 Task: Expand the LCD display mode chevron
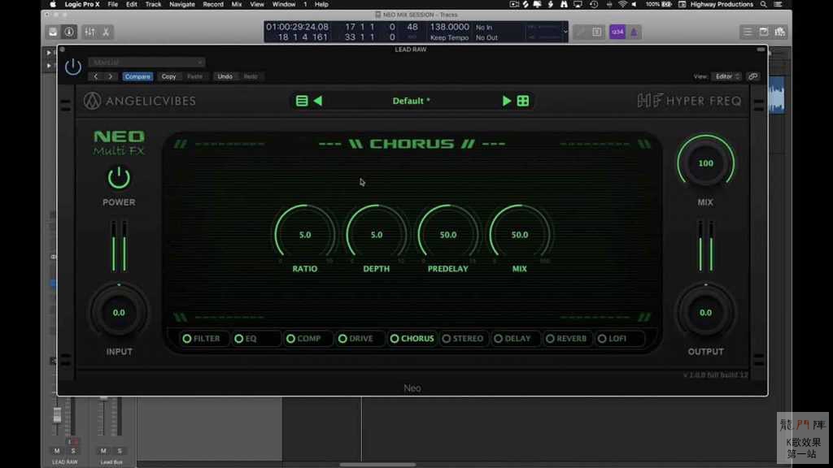[565, 32]
